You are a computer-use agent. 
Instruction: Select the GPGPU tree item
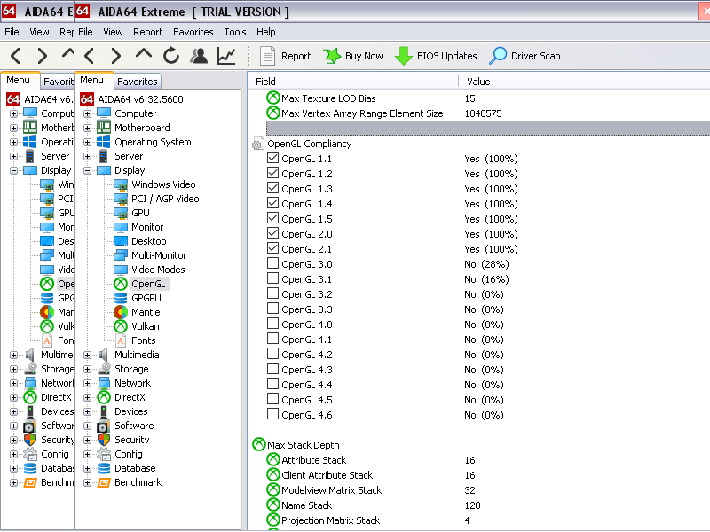146,298
